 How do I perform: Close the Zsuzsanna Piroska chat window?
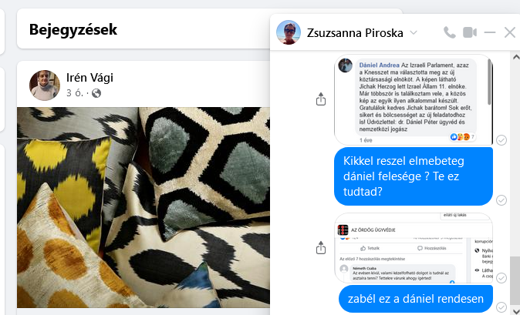click(x=510, y=32)
